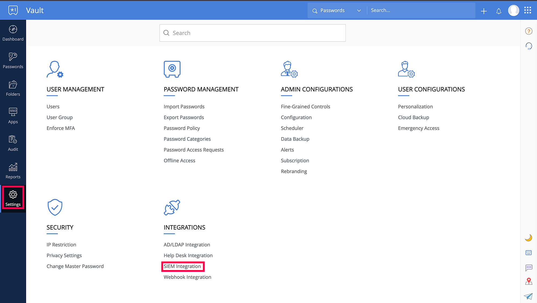
Task: Click the paper plane feedback icon
Action: (528, 296)
